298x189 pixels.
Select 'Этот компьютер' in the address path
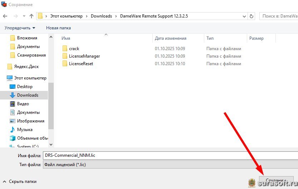click(x=66, y=16)
